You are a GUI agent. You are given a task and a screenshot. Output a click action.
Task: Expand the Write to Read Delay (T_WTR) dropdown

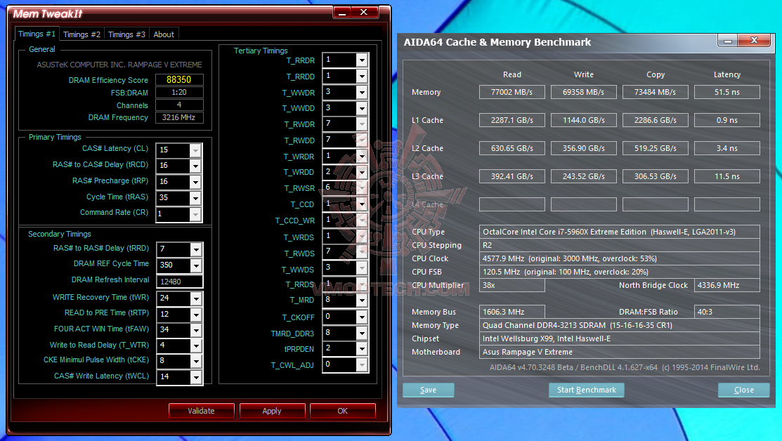coord(196,345)
